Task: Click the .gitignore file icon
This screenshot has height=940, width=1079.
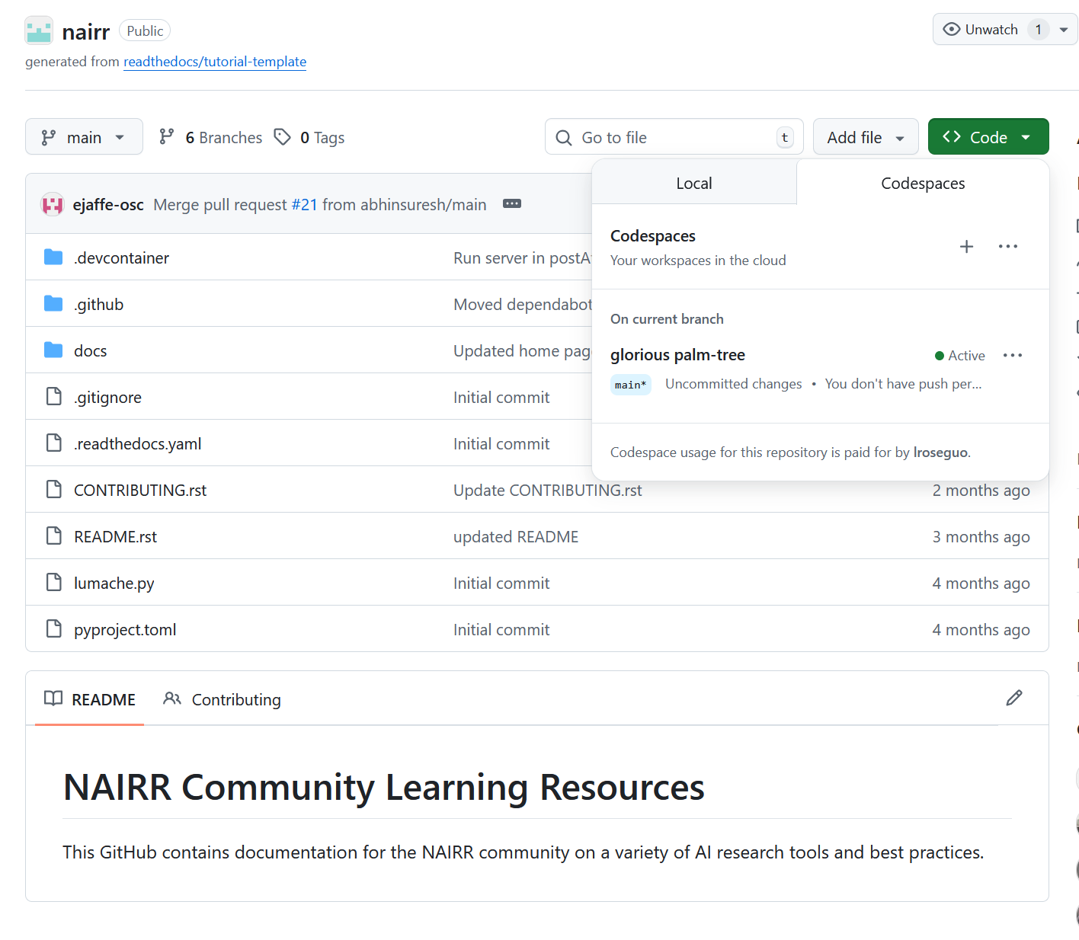Action: (53, 396)
